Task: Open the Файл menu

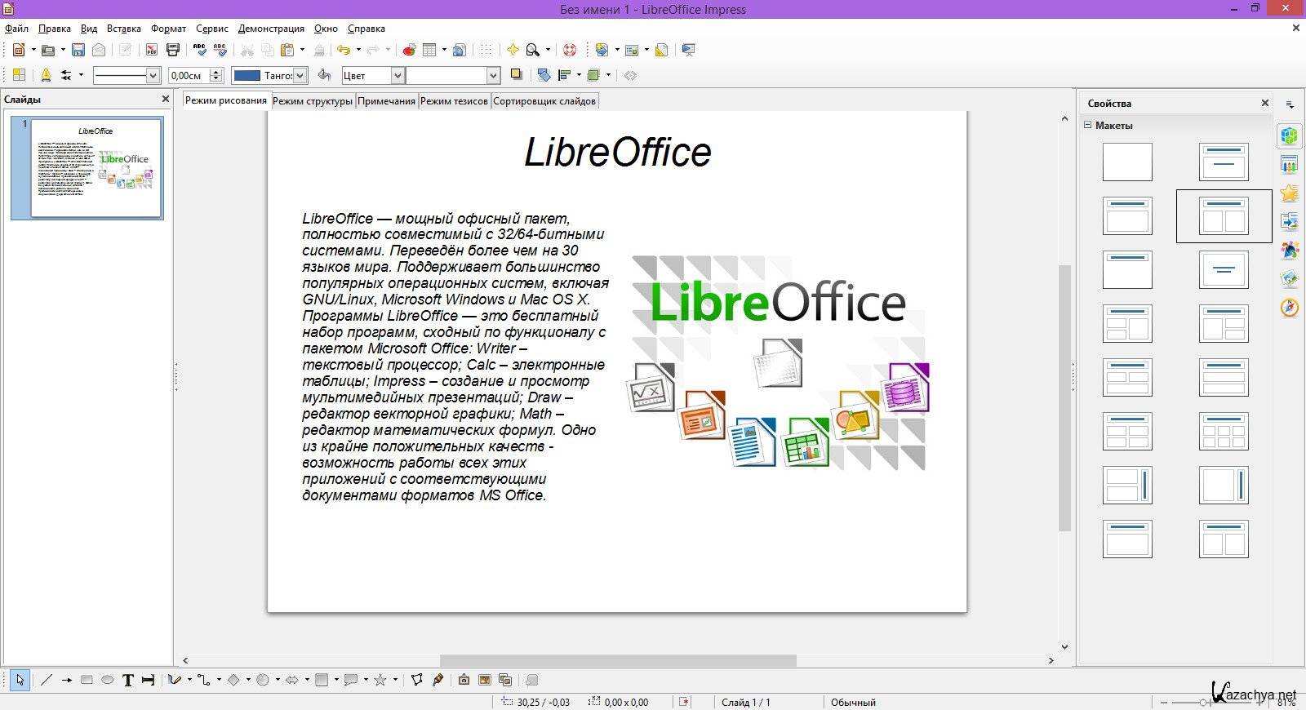Action: tap(16, 28)
